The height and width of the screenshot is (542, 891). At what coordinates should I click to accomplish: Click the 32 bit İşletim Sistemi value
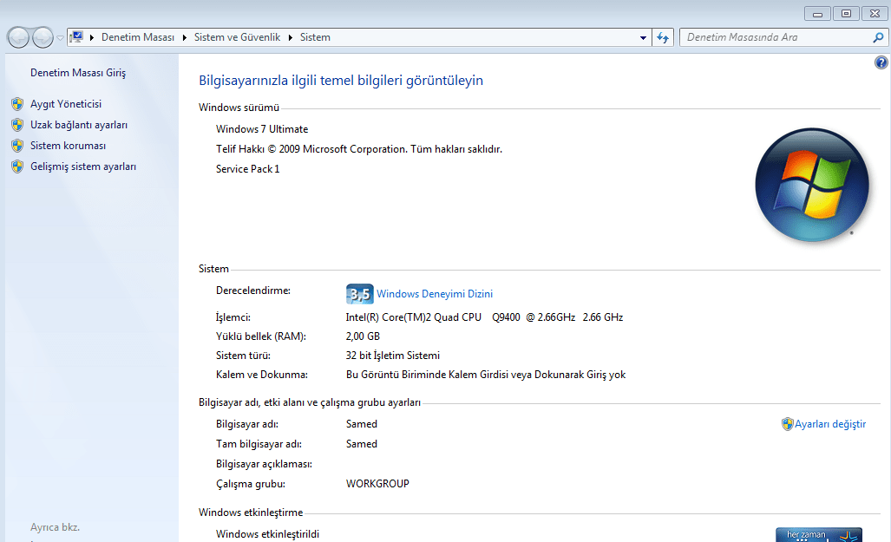point(393,356)
